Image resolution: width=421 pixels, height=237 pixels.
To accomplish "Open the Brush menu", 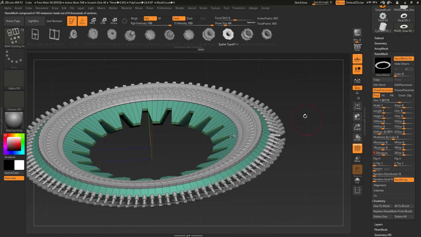I will pyautogui.click(x=18, y=8).
